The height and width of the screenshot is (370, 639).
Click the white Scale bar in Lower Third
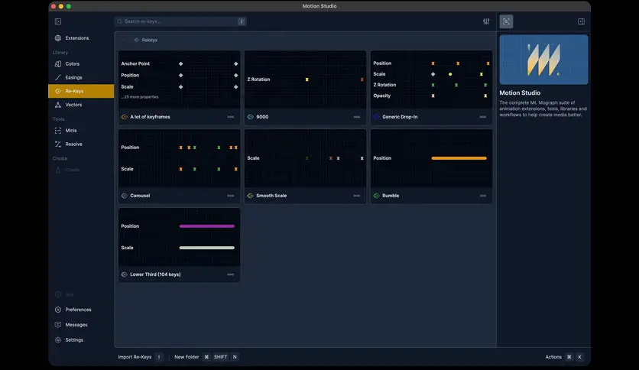[207, 248]
